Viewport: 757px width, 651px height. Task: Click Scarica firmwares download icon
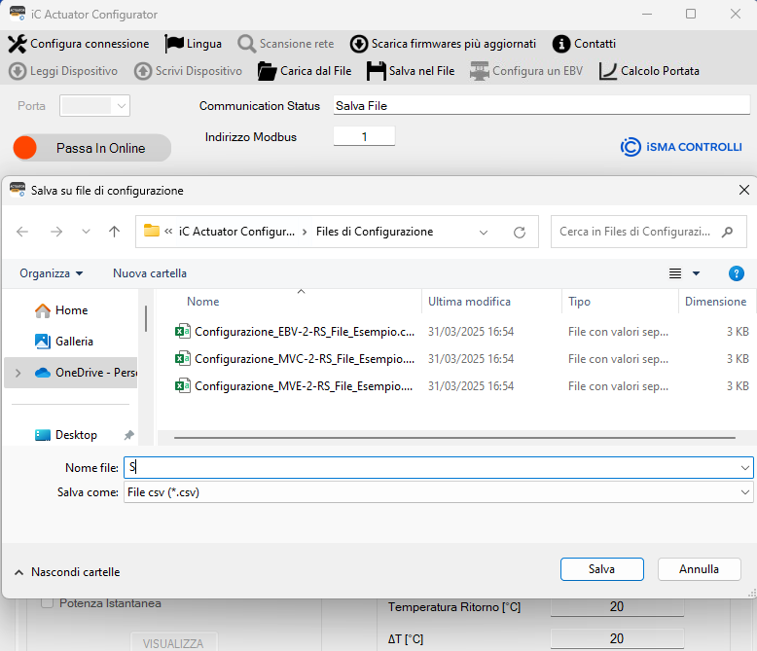pos(359,44)
